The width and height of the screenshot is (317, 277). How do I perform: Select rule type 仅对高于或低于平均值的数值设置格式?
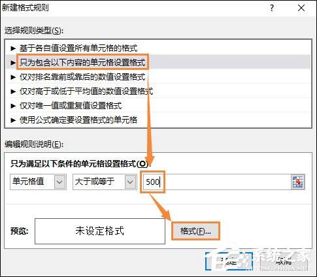pyautogui.click(x=158, y=91)
